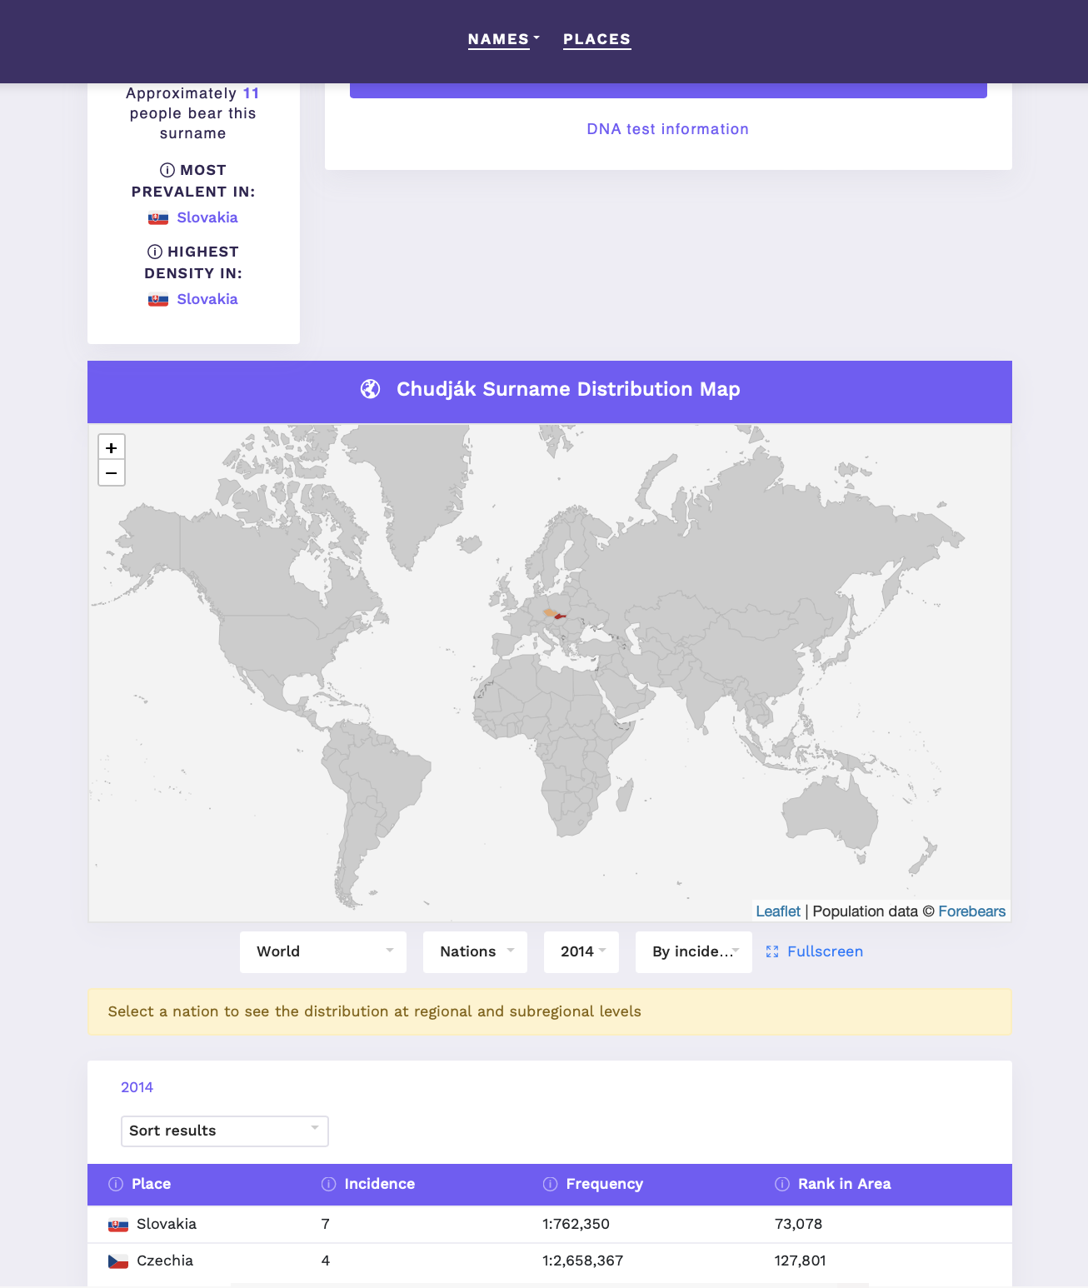The height and width of the screenshot is (1288, 1088).
Task: Go to Places in top navigation
Action: point(596,39)
